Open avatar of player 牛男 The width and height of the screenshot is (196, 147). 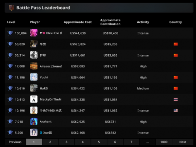coord(34,44)
